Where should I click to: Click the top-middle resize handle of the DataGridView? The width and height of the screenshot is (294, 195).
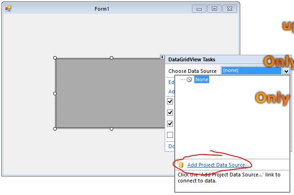(x=112, y=58)
